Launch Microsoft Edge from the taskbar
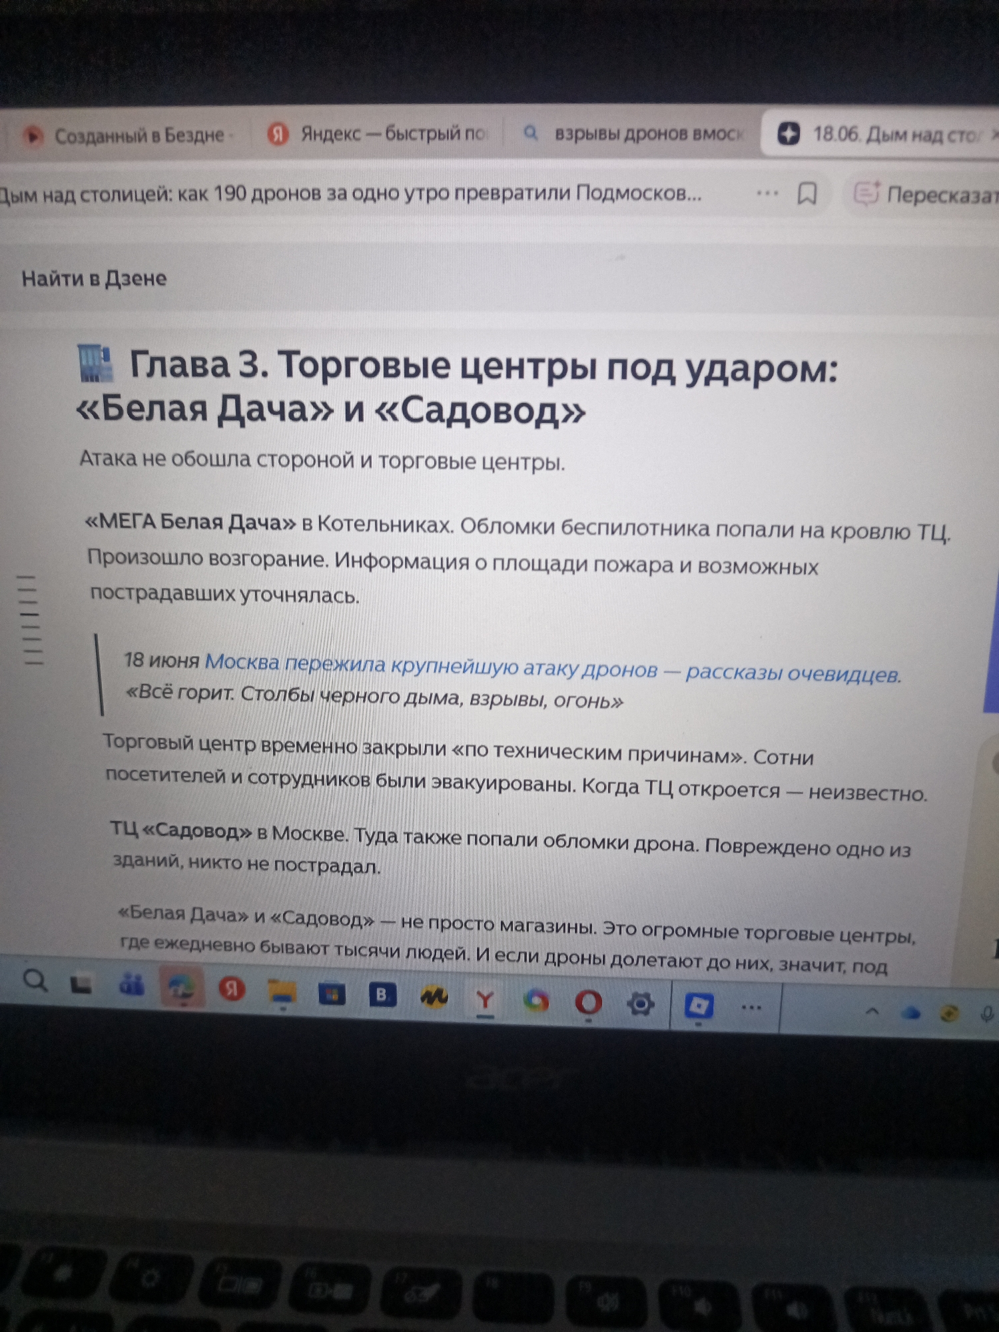The width and height of the screenshot is (999, 1332). [182, 988]
